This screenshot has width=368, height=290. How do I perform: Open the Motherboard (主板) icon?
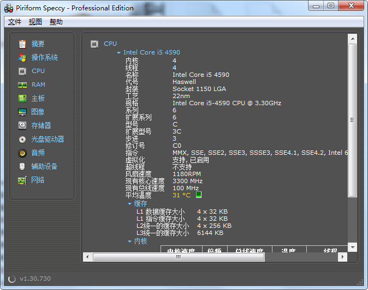click(22, 99)
